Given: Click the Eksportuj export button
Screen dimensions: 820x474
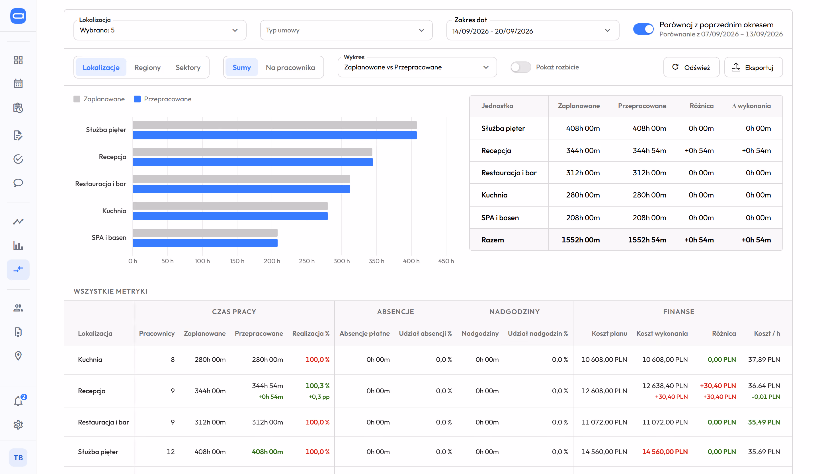Looking at the screenshot, I should [x=753, y=67].
